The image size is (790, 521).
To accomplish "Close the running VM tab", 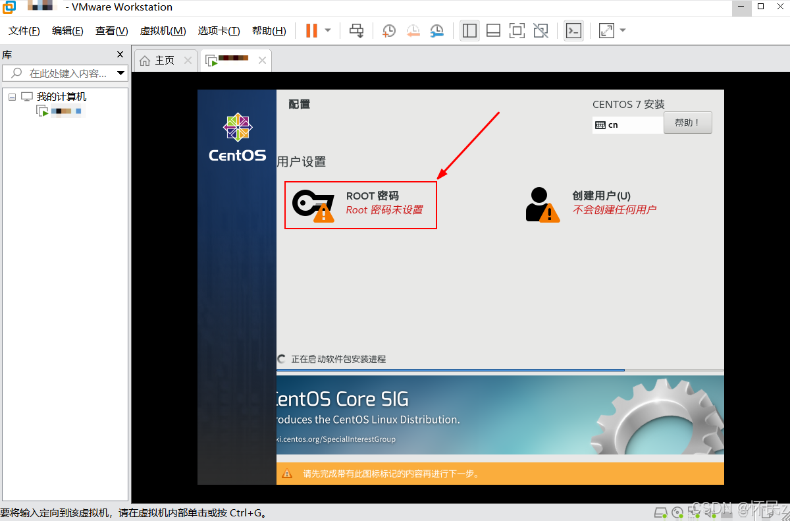I will (262, 60).
